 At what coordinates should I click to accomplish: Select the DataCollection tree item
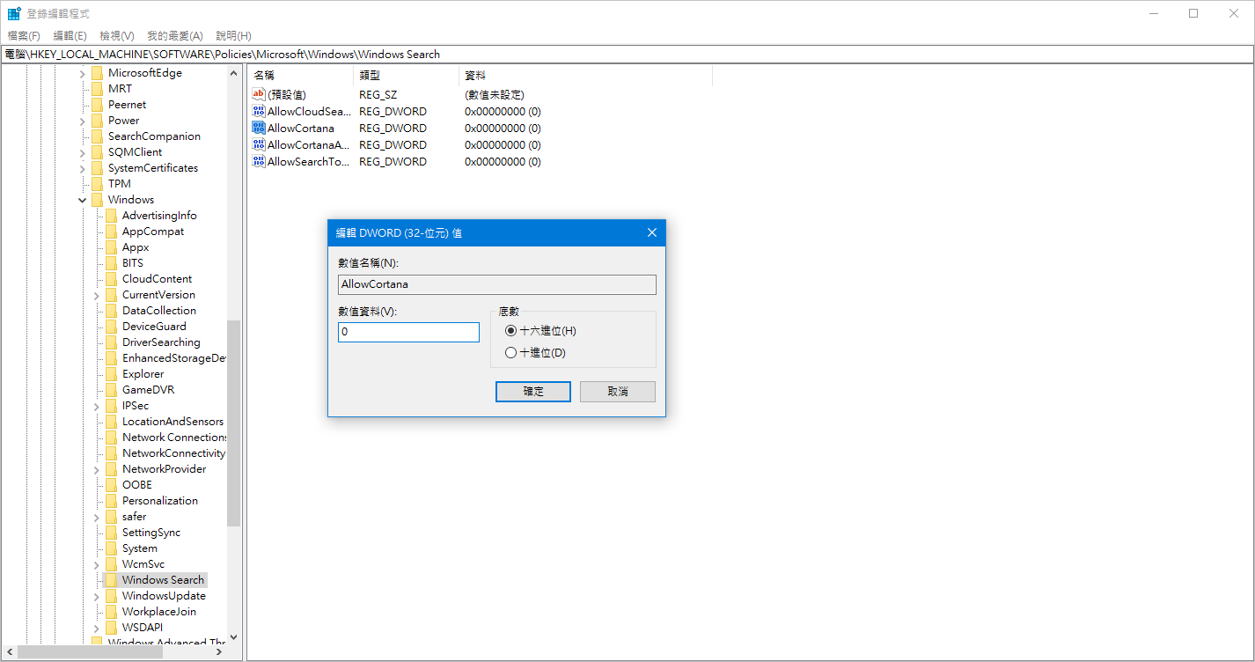click(159, 311)
